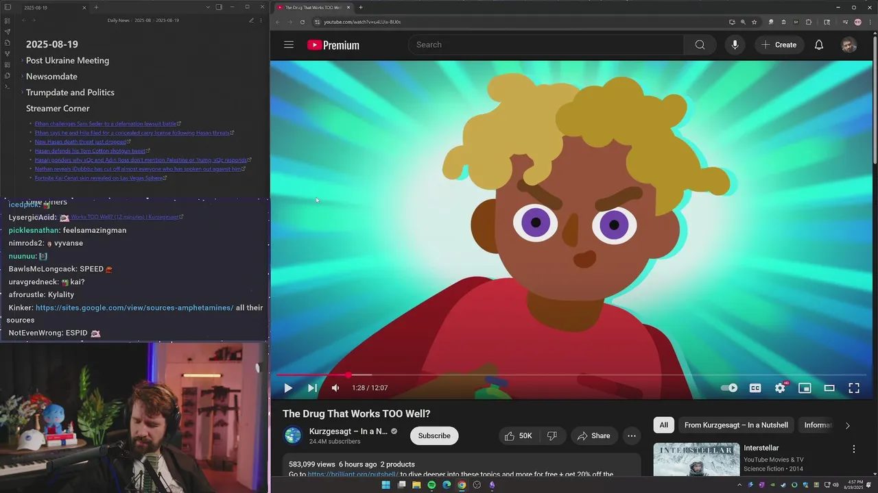The image size is (878, 493).
Task: Open Spotify from taskbar
Action: [431, 485]
